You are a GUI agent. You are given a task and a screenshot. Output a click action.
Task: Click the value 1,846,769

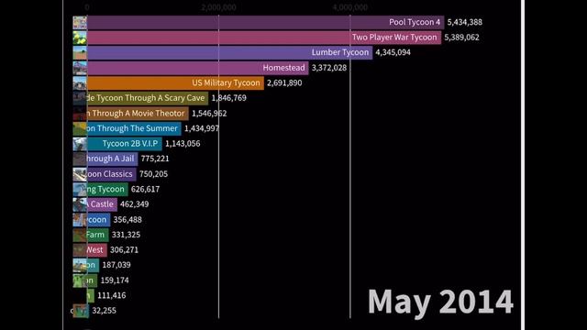(228, 98)
